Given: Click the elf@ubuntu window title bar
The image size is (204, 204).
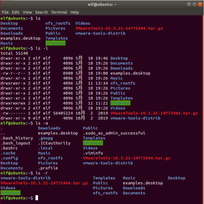Looking at the screenshot, I should coord(102,4).
